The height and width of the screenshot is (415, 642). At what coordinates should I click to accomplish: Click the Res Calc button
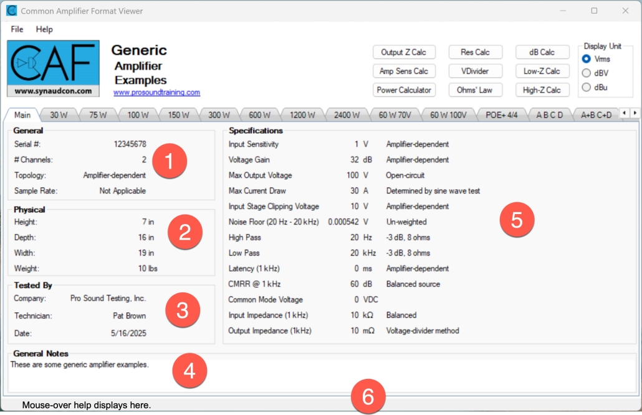pyautogui.click(x=475, y=52)
